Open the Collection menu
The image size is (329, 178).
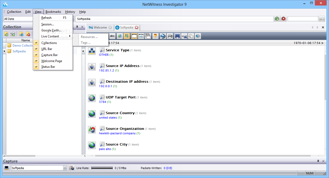click(14, 12)
